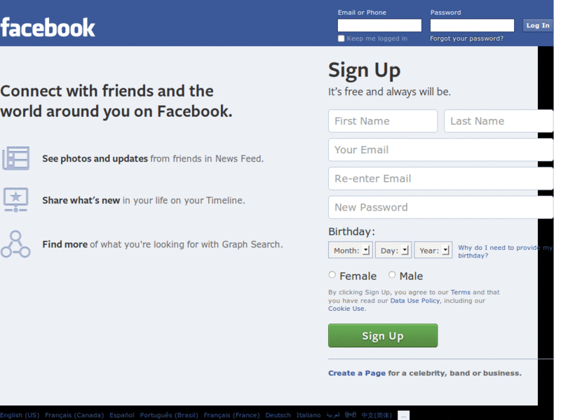Click the Log In button
Screen dimensions: 561x420
(x=537, y=25)
